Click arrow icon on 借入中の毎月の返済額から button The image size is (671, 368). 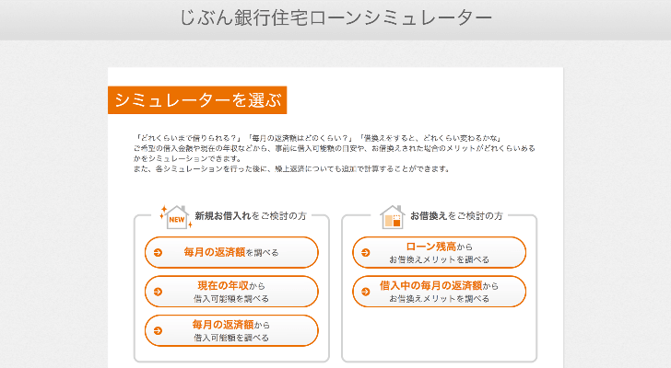[x=365, y=292]
